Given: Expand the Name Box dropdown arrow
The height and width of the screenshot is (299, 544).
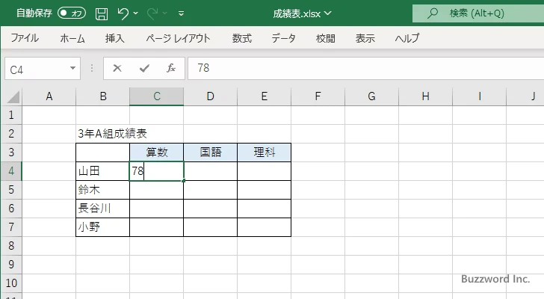Looking at the screenshot, I should pyautogui.click(x=73, y=68).
